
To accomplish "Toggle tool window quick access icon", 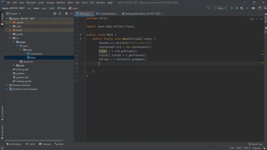I will point(2,148).
